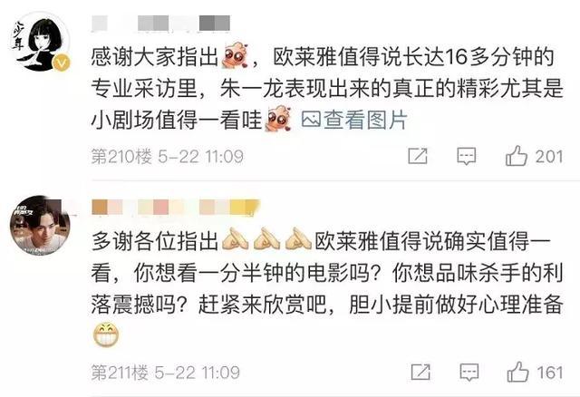Like the comment on floor 211

click(x=517, y=372)
